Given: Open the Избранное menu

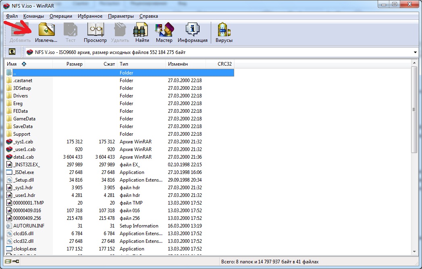Looking at the screenshot, I should click(90, 16).
